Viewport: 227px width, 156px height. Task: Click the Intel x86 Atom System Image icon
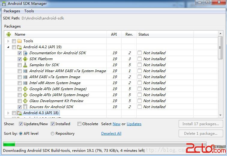point(25,83)
